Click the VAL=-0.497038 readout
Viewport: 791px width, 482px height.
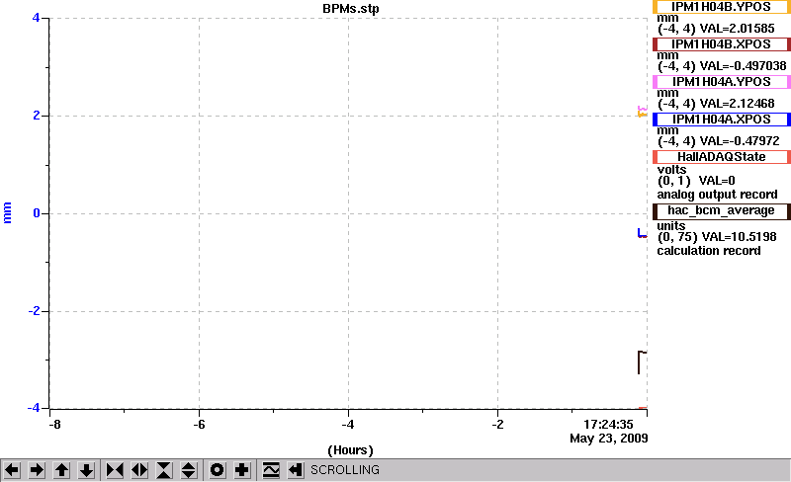point(744,66)
